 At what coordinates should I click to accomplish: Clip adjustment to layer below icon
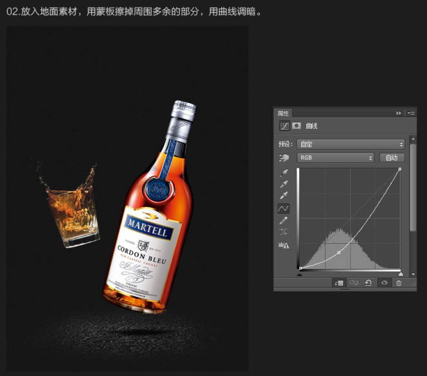pos(339,283)
